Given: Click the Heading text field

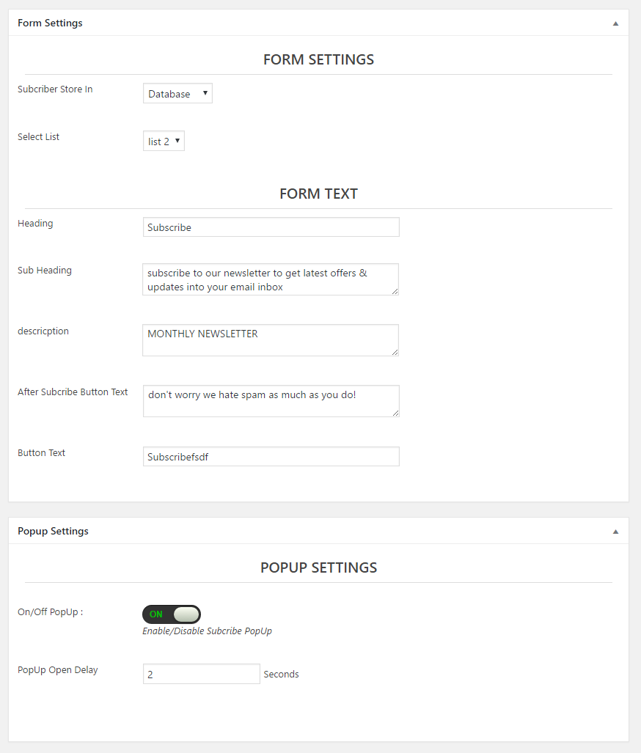Looking at the screenshot, I should point(271,227).
